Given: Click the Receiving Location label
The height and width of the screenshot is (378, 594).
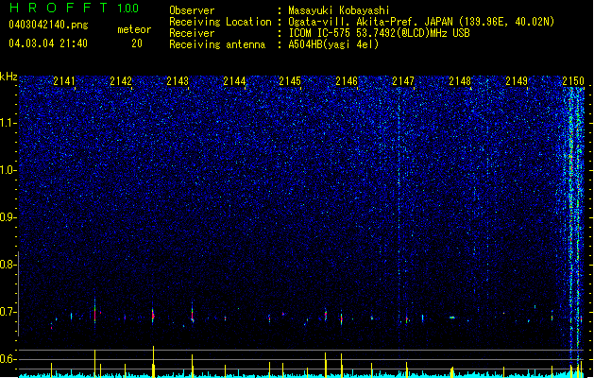Looking at the screenshot, I should 220,22.
